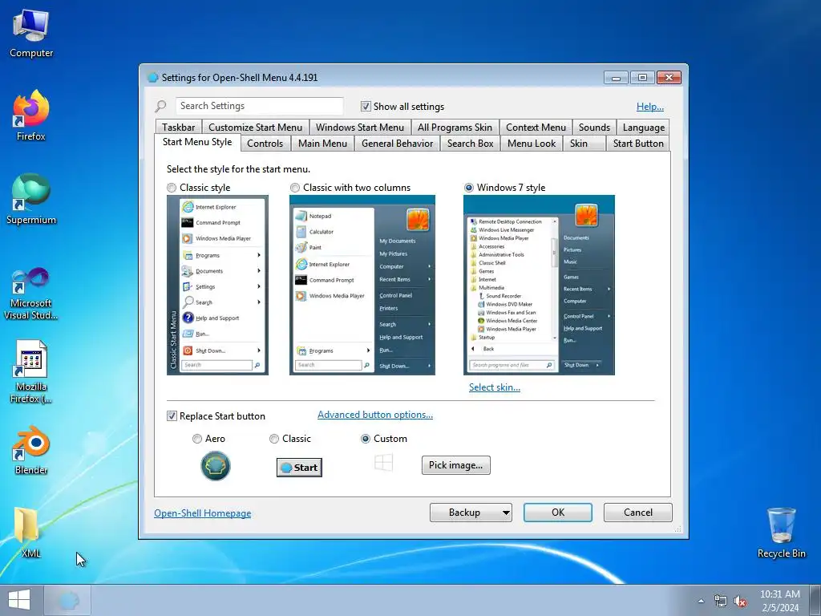The image size is (821, 616).
Task: Click the muted volume tray icon
Action: point(740,602)
